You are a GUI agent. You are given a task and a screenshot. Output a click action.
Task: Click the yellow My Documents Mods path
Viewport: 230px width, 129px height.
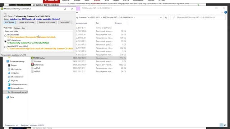click(x=31, y=37)
